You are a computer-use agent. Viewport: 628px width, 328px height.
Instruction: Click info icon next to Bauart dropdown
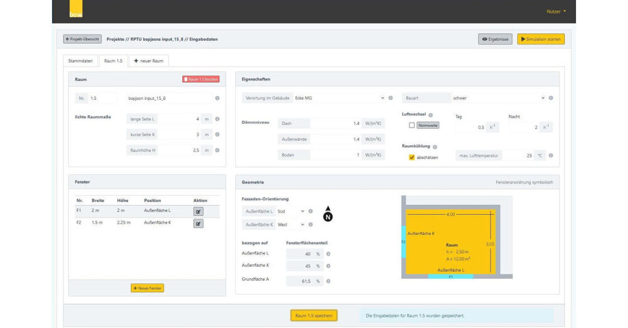pos(551,98)
